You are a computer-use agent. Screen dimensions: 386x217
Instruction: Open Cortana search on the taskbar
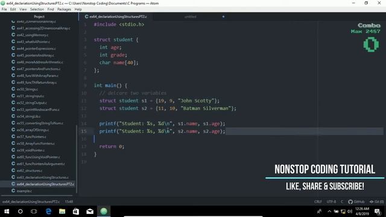20,212
